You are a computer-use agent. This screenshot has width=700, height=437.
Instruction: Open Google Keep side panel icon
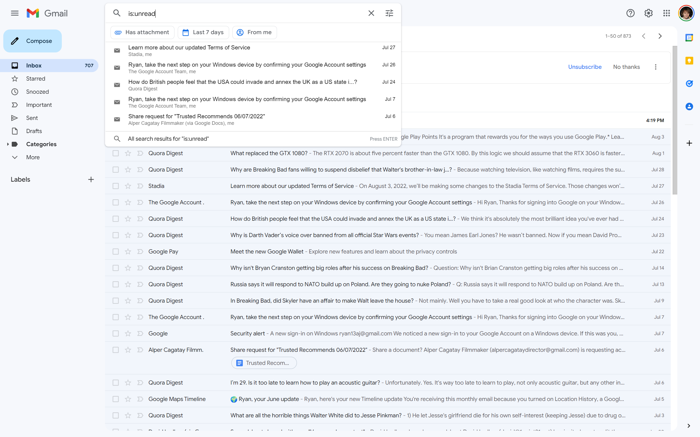click(x=689, y=61)
